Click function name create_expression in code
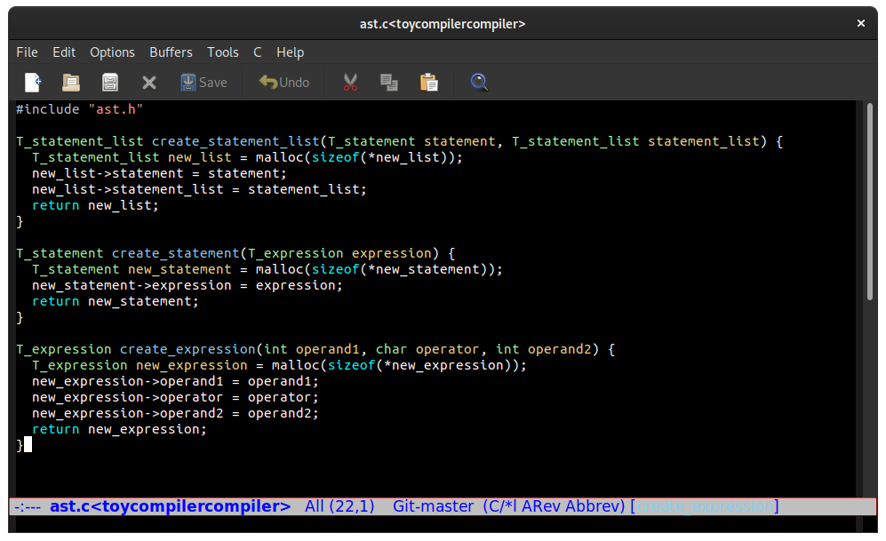The image size is (886, 541). (x=188, y=349)
